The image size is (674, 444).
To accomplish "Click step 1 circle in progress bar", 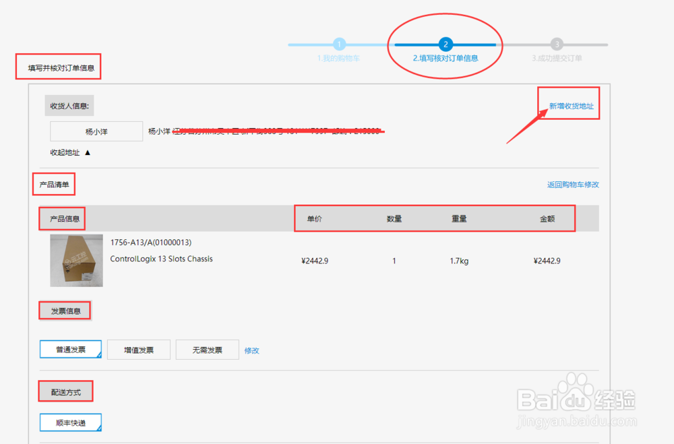I will [x=339, y=44].
